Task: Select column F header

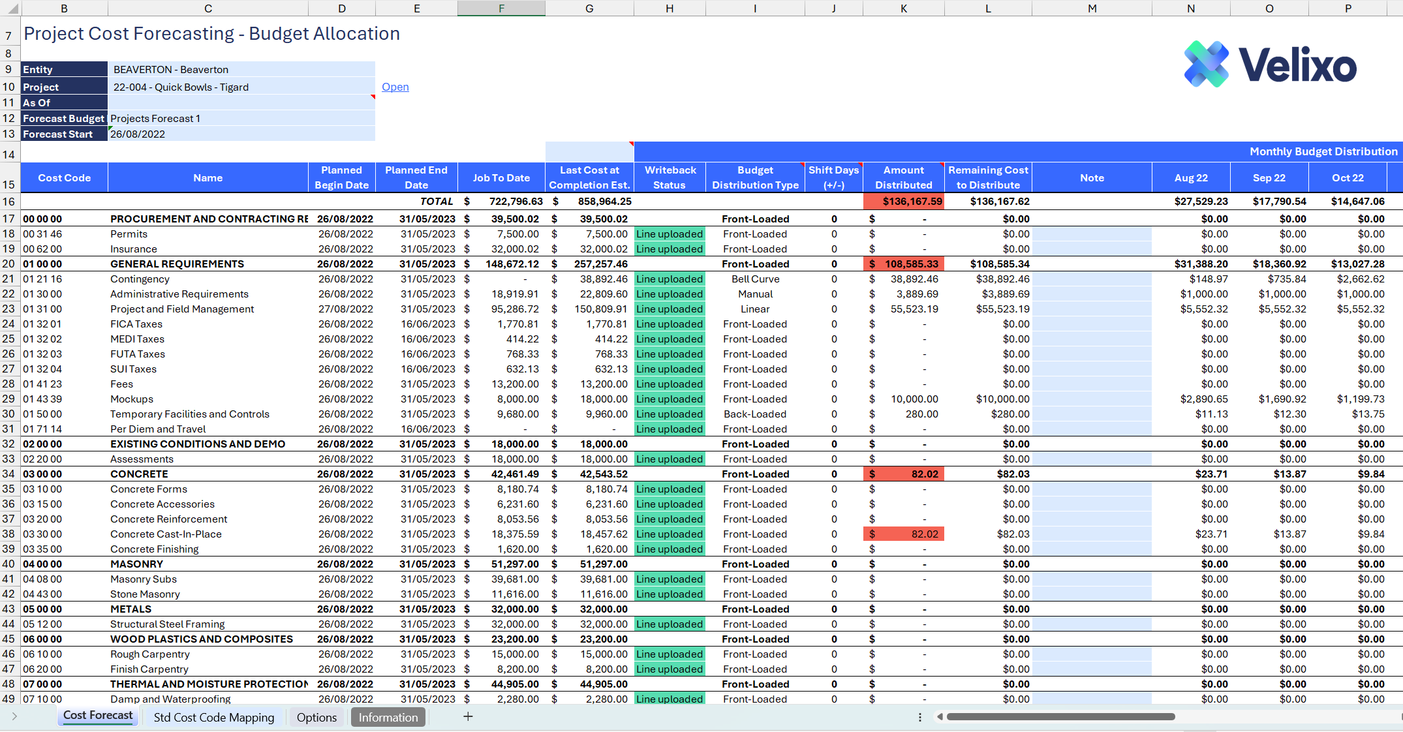Action: click(501, 8)
